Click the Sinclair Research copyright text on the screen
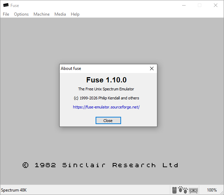The width and height of the screenshot is (224, 195). coord(100,165)
